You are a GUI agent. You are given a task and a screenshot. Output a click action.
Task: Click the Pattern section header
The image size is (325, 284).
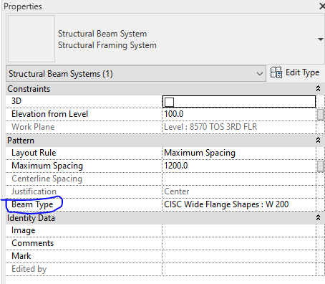165,140
